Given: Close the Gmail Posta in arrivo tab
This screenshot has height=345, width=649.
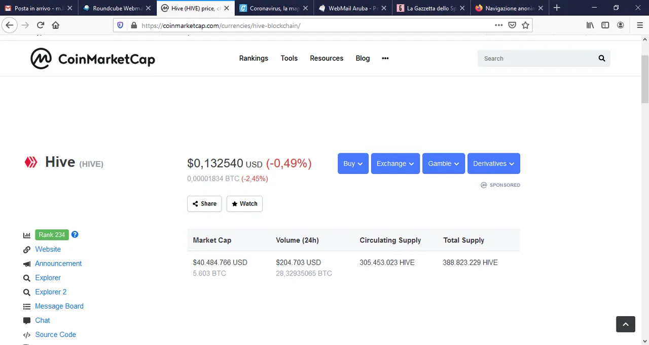Looking at the screenshot, I should (69, 8).
